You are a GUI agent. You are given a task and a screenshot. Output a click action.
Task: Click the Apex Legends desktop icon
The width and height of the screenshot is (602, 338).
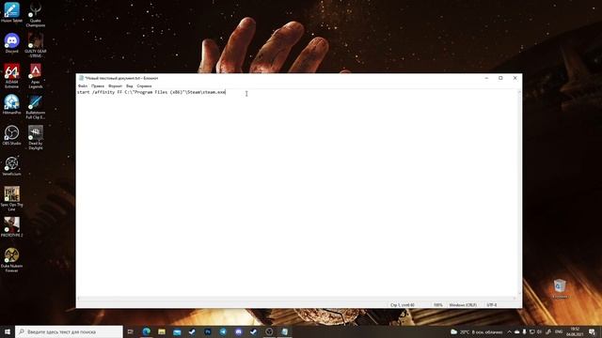click(36, 76)
